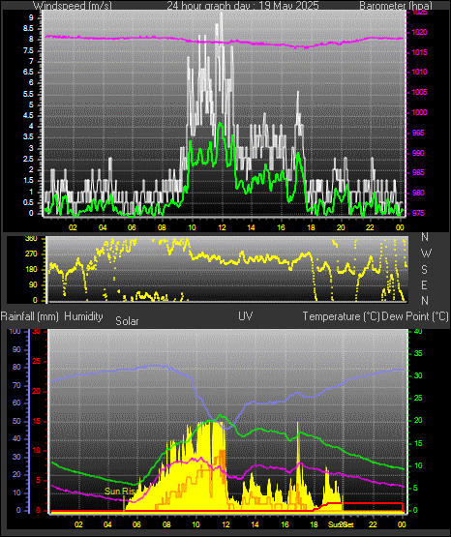Click the Humidity label
This screenshot has width=451, height=537.
pos(83,316)
